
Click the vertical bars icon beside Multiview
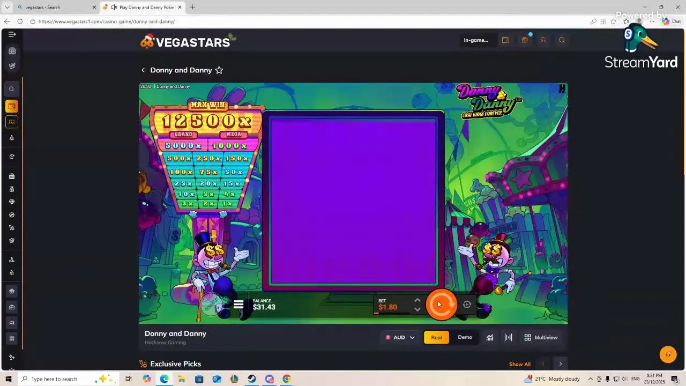coord(508,337)
